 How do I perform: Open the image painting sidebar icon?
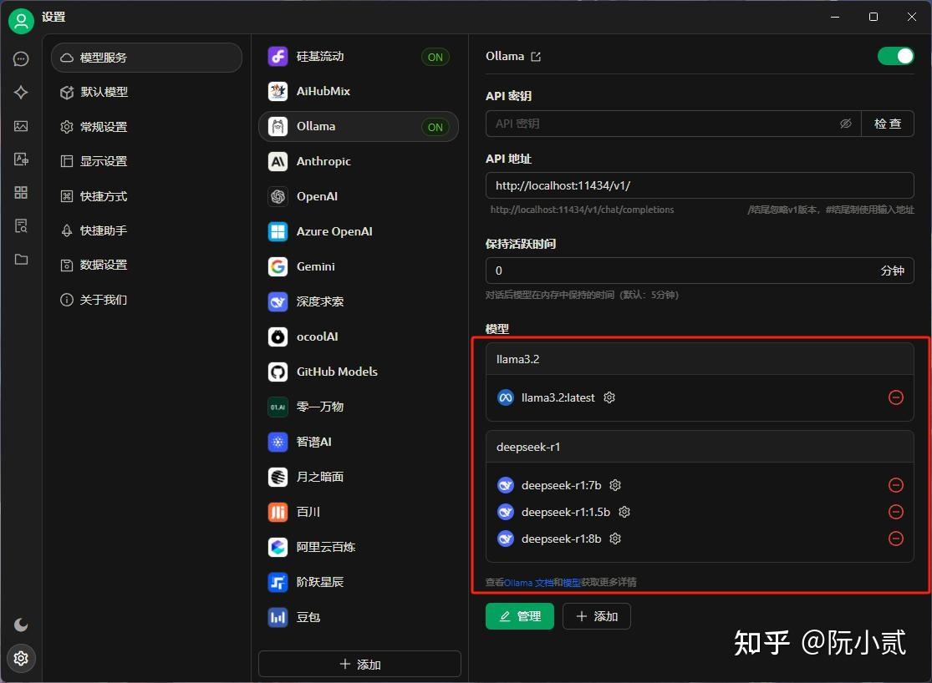click(21, 126)
